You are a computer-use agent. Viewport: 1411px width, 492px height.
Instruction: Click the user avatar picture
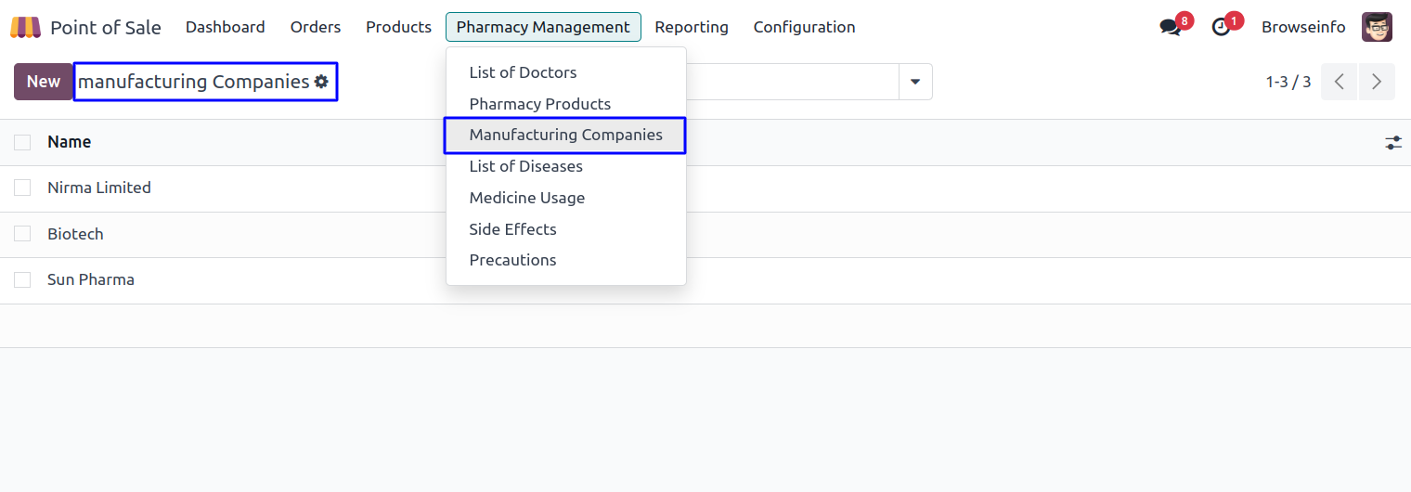tap(1377, 27)
